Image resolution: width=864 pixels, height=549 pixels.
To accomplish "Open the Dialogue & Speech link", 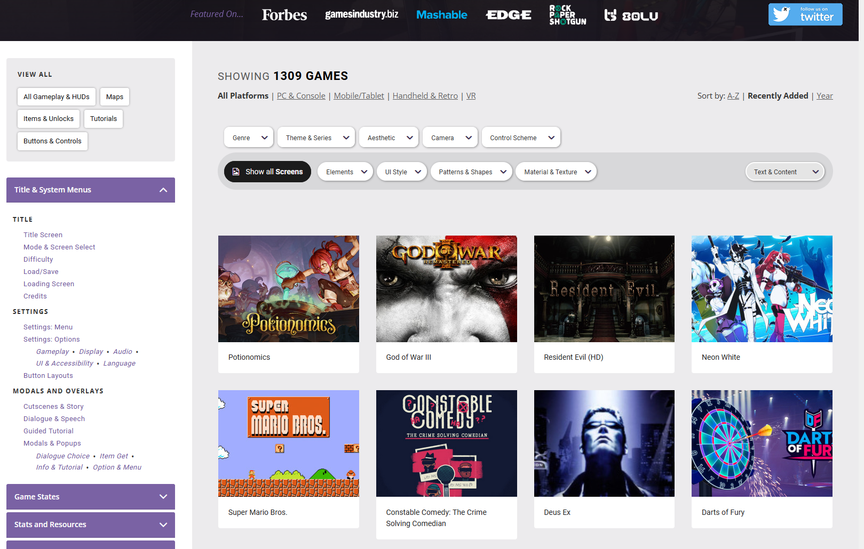I will point(54,419).
